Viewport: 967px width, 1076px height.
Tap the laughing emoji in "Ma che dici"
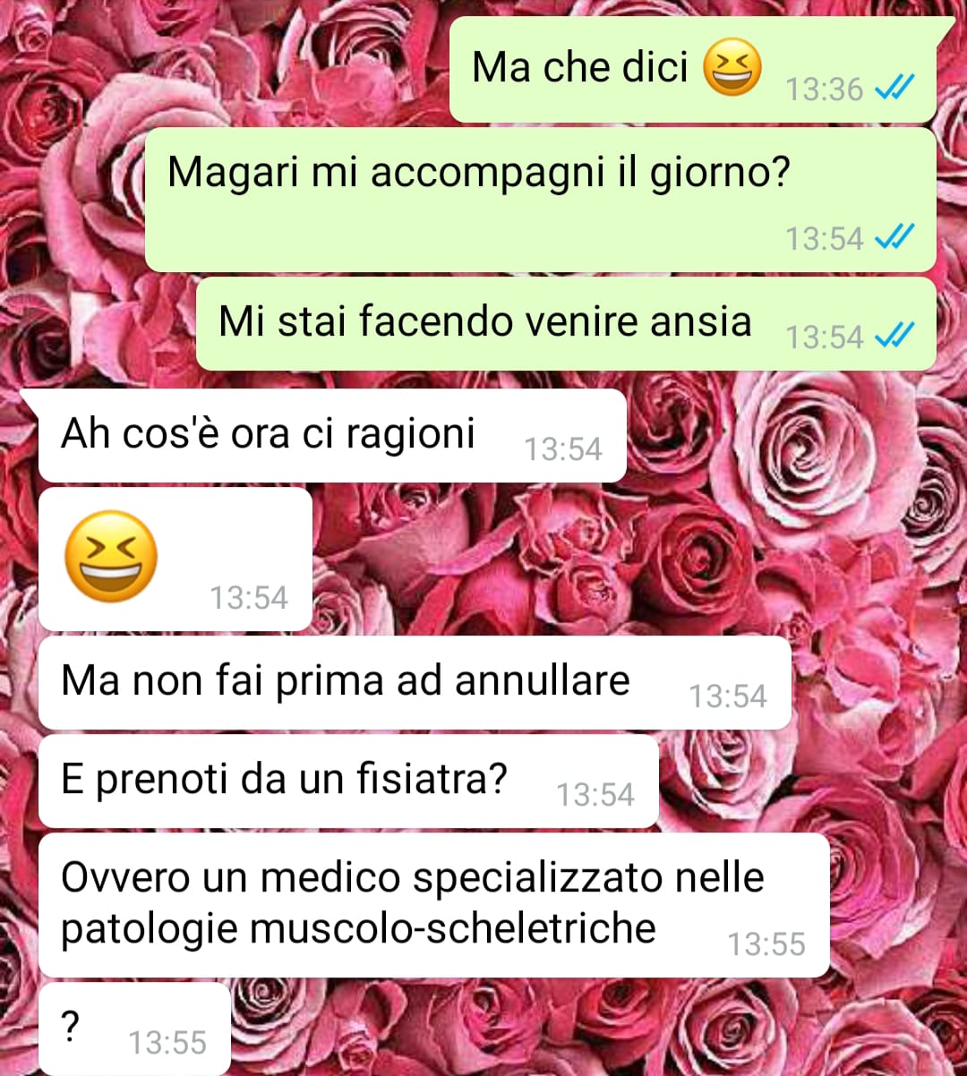[732, 68]
